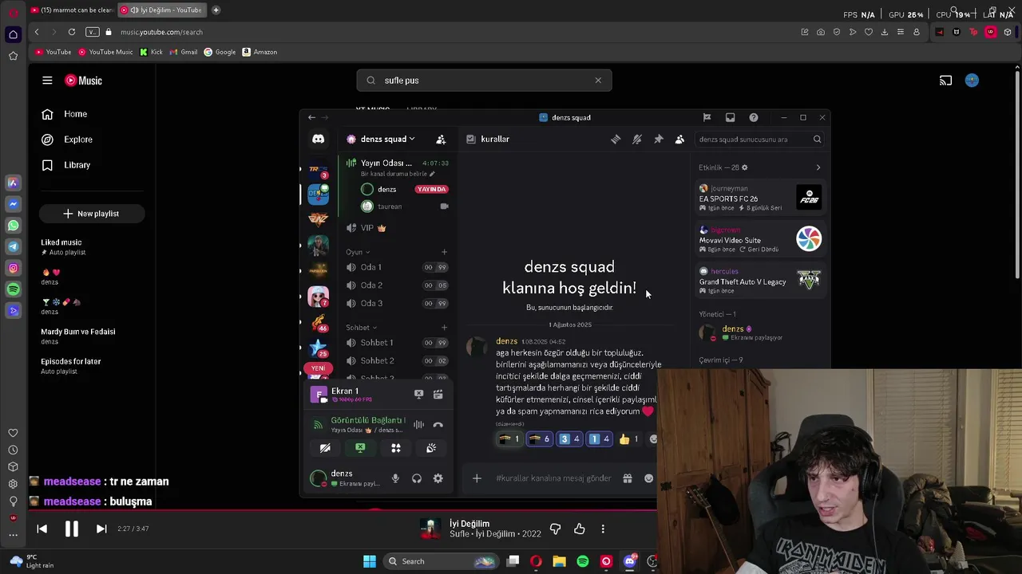Open Movavi Video Suite activity card
This screenshot has height=574, width=1022.
point(759,239)
